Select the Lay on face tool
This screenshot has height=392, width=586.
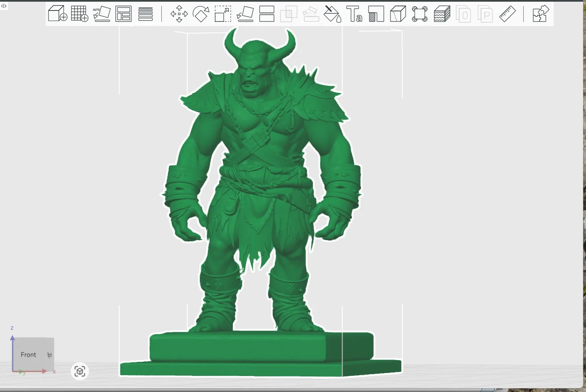click(x=245, y=14)
